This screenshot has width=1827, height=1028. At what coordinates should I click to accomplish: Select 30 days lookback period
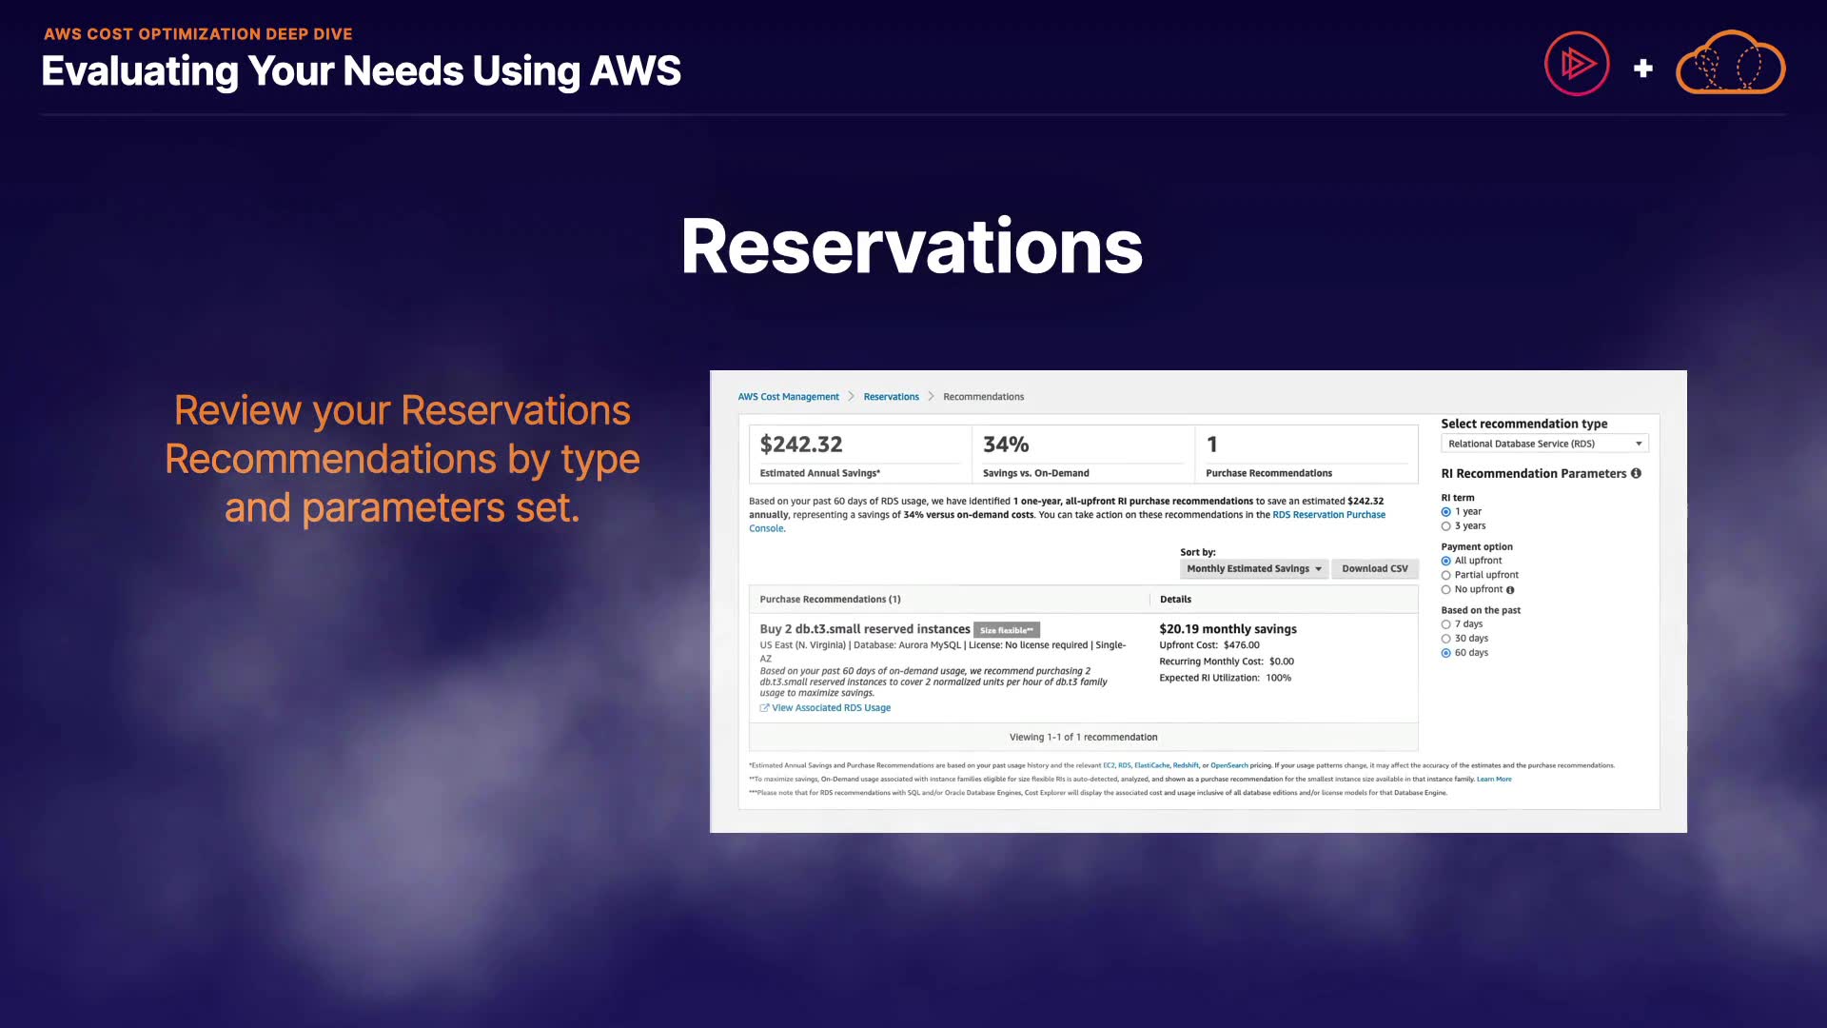(1446, 639)
